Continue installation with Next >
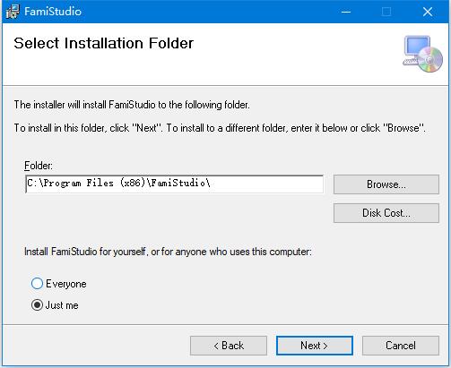Viewport: 451px width, 368px height. [x=315, y=346]
